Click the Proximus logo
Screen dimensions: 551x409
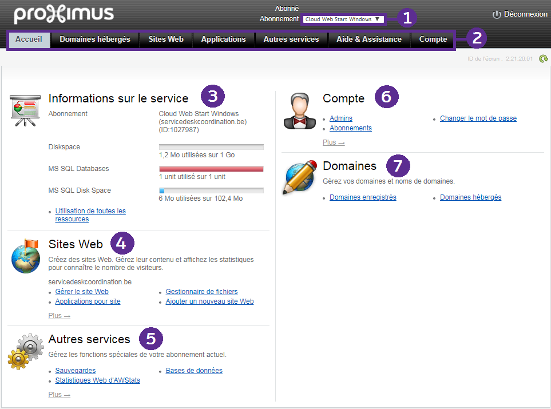(64, 14)
